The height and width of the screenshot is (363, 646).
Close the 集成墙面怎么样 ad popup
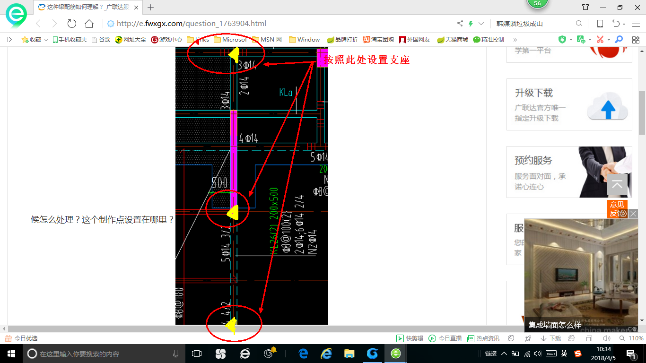coord(634,214)
